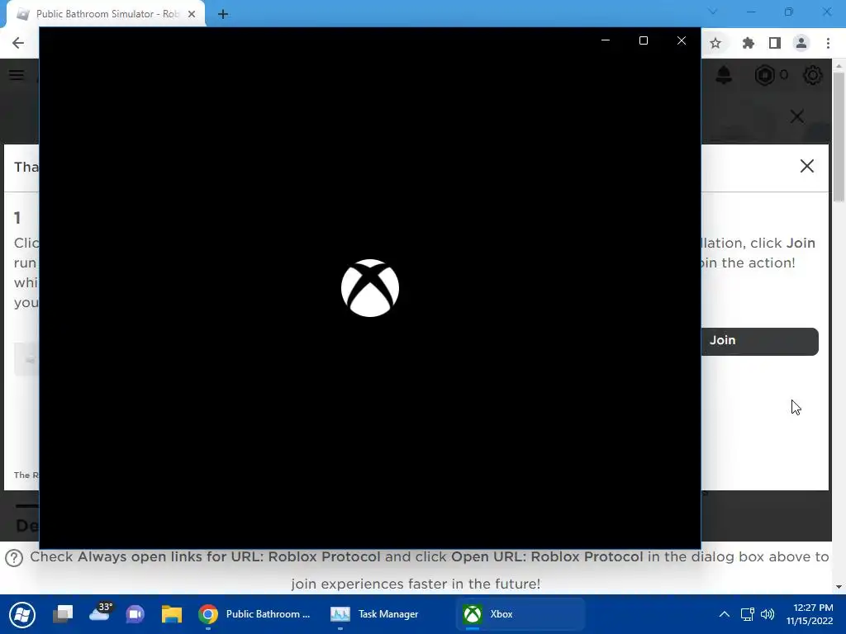Open Chrome tab search chevron

point(713,12)
